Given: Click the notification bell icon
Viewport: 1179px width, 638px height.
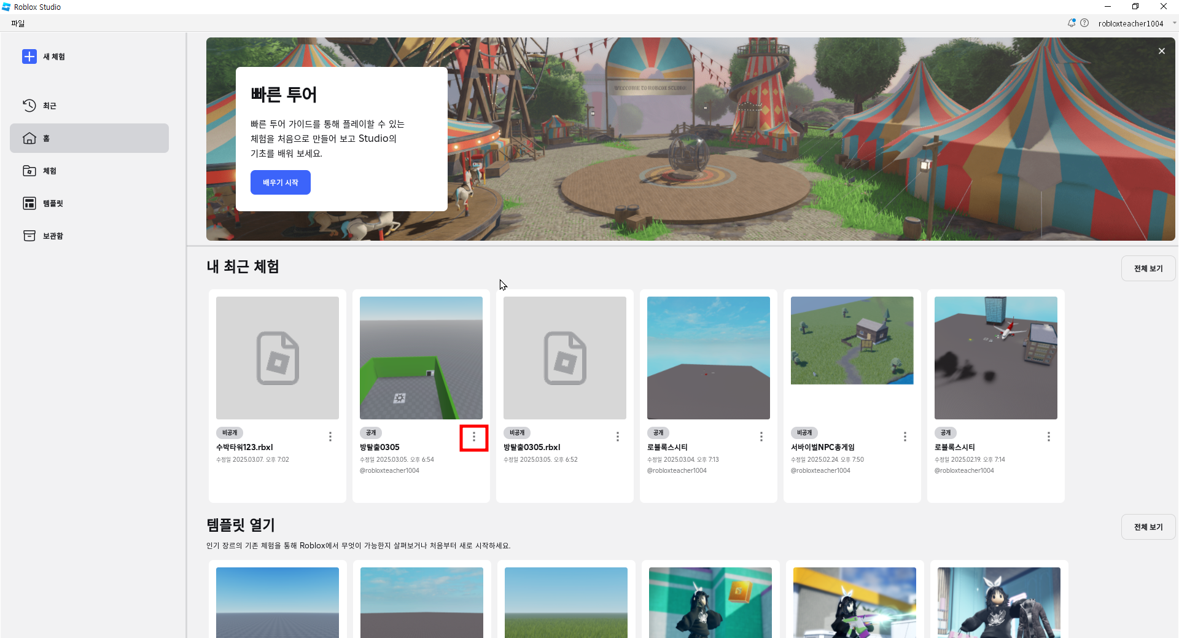Looking at the screenshot, I should click(x=1072, y=23).
